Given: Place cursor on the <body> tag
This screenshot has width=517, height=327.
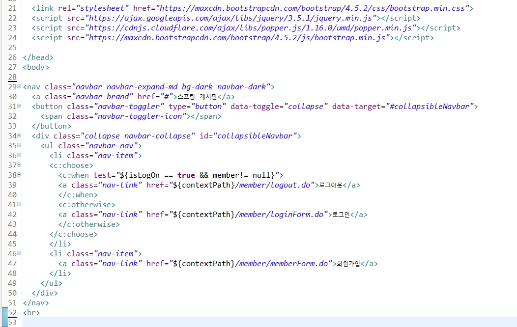Looking at the screenshot, I should tap(36, 67).
